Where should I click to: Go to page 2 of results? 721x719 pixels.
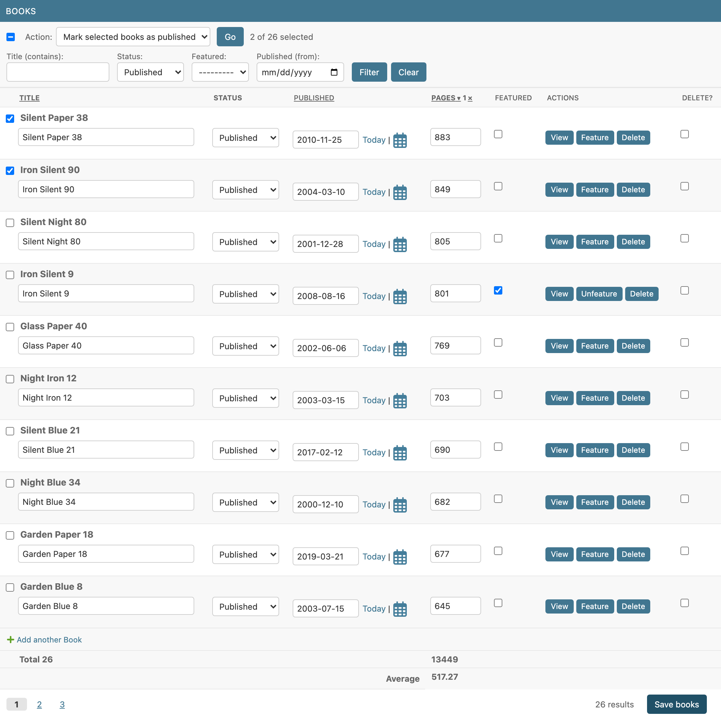(39, 705)
